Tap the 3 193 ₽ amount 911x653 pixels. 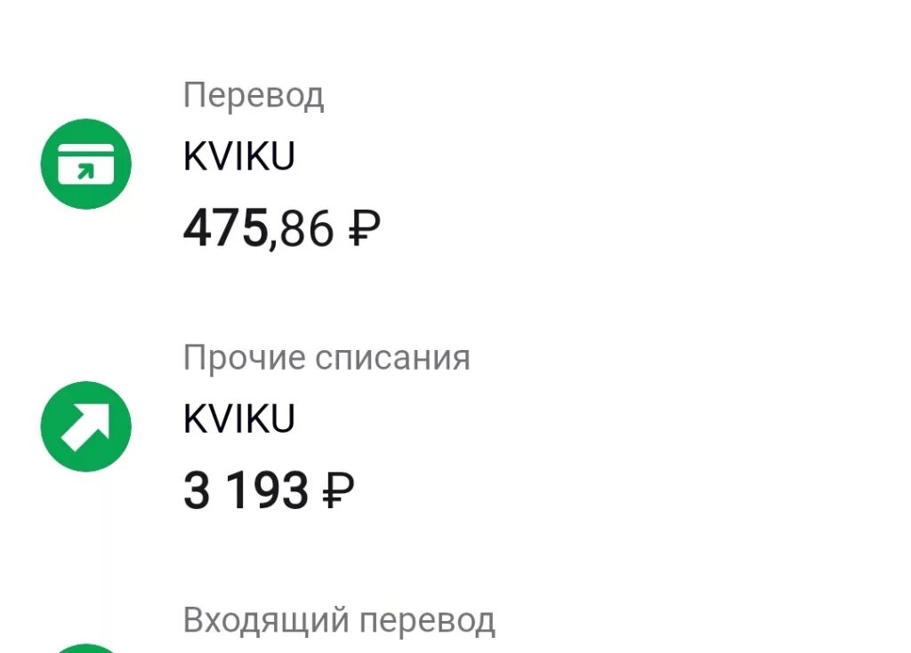coord(269,490)
